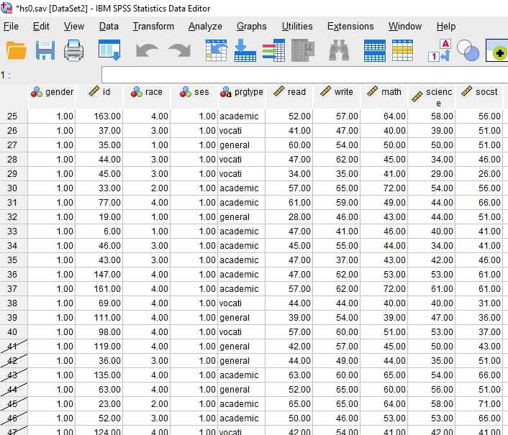
Task: Toggle the Value labels icon
Action: 440,50
